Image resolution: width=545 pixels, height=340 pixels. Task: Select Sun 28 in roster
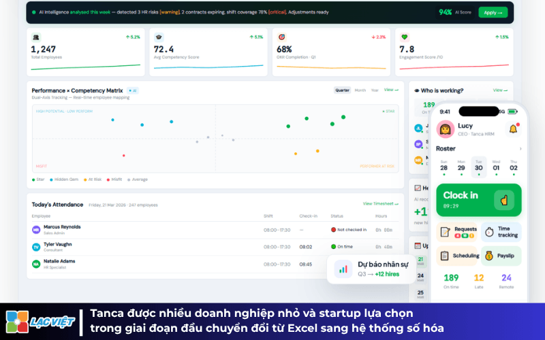click(444, 167)
